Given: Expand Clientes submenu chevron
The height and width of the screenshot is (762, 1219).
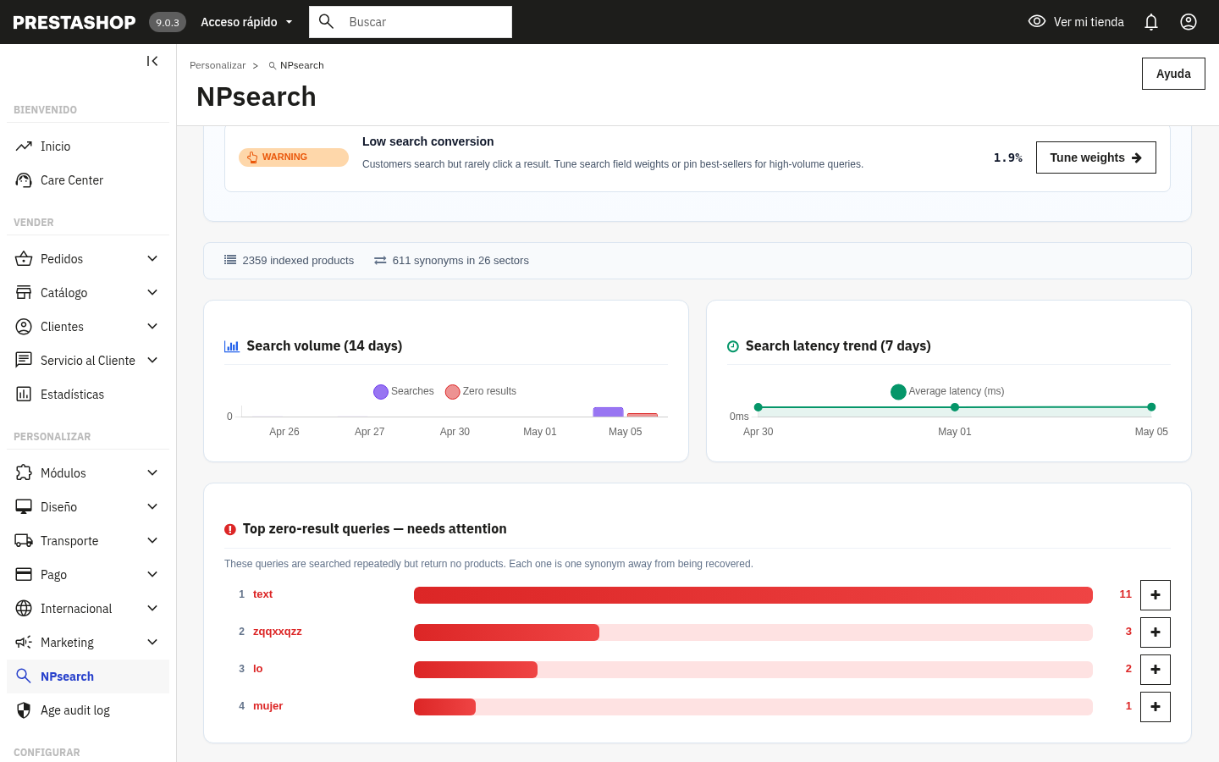Looking at the screenshot, I should pos(152,327).
